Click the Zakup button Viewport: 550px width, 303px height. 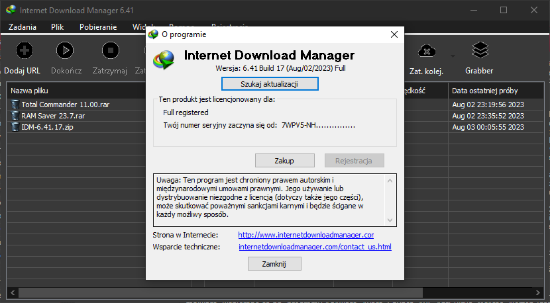(x=284, y=161)
